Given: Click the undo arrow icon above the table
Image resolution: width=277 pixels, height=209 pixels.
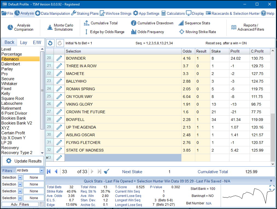Looking at the screenshot, I should [x=50, y=43].
